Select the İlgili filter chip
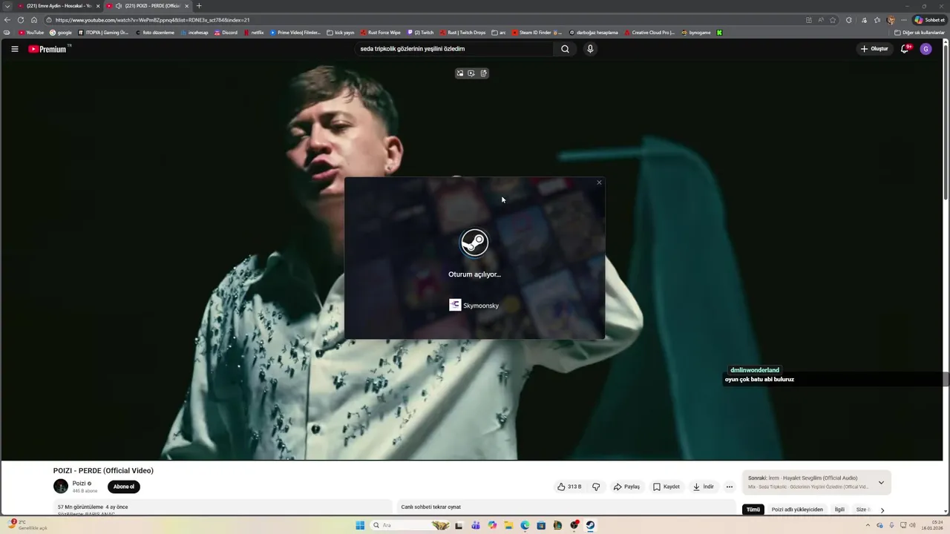The width and height of the screenshot is (950, 534). 839,510
